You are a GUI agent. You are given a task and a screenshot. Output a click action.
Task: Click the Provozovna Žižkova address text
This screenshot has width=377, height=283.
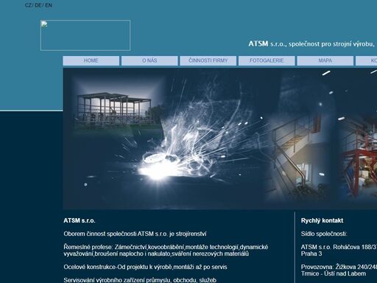click(339, 270)
